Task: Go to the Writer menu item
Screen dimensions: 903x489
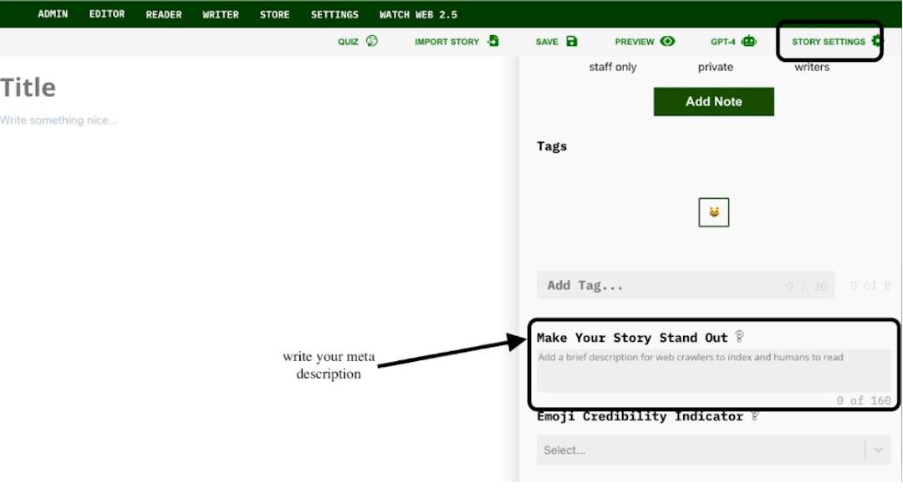Action: (221, 14)
